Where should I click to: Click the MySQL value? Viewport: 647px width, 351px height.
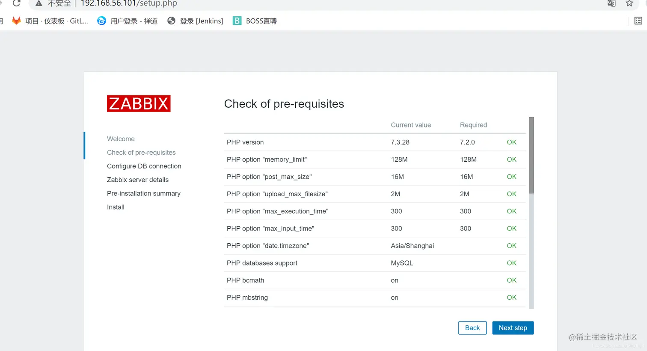tap(402, 263)
